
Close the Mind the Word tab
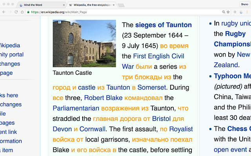(64, 5)
